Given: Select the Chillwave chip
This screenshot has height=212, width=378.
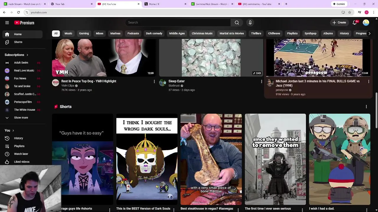Looking at the screenshot, I should [274, 34].
